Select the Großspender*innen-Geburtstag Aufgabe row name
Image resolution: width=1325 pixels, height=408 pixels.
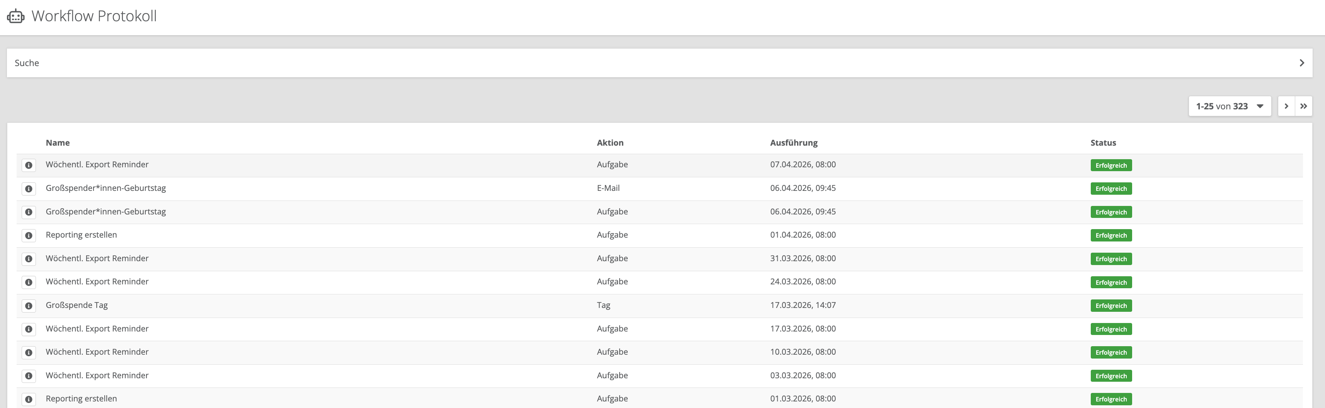(x=106, y=212)
